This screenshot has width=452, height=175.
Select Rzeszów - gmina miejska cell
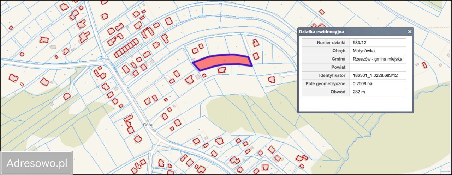tap(377, 59)
